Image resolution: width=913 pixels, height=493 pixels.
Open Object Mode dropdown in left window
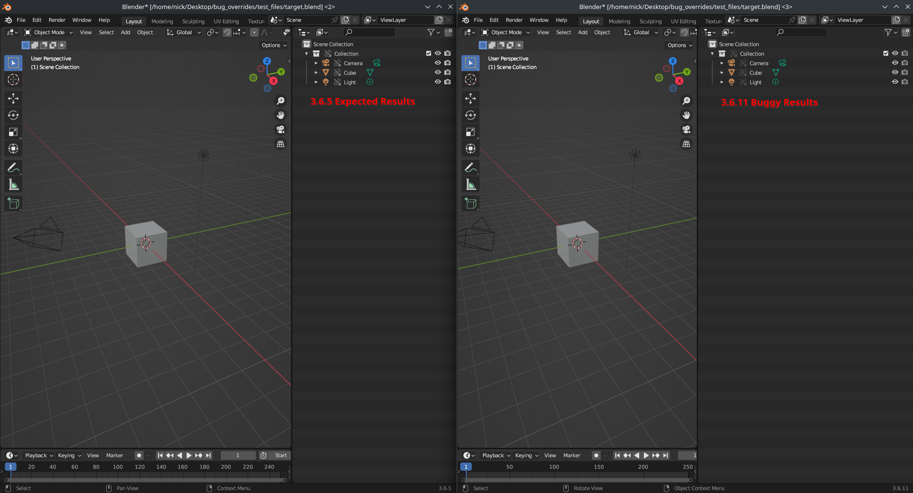pyautogui.click(x=49, y=32)
